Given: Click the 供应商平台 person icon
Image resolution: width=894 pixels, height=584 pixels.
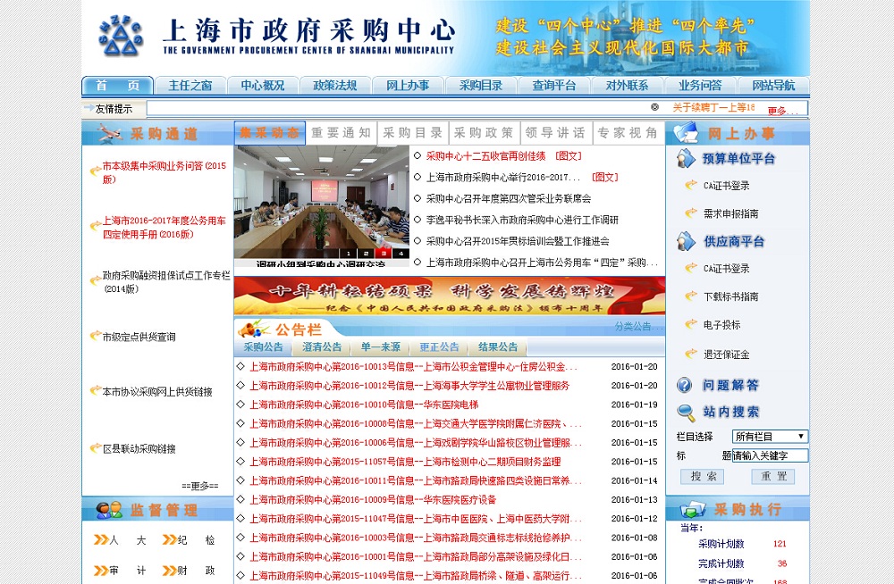Looking at the screenshot, I should (686, 242).
